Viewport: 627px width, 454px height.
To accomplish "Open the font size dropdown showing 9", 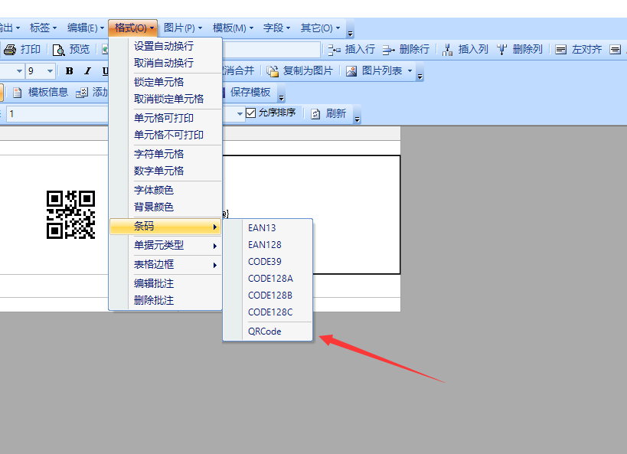I will (x=51, y=71).
